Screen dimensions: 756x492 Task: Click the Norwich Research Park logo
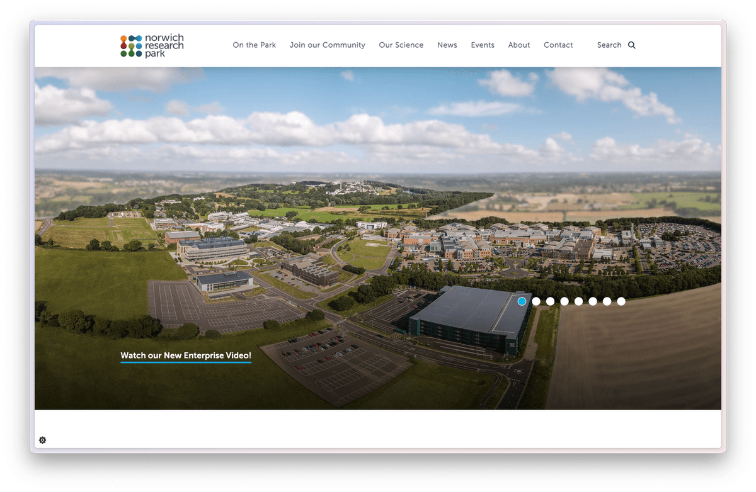pos(152,46)
